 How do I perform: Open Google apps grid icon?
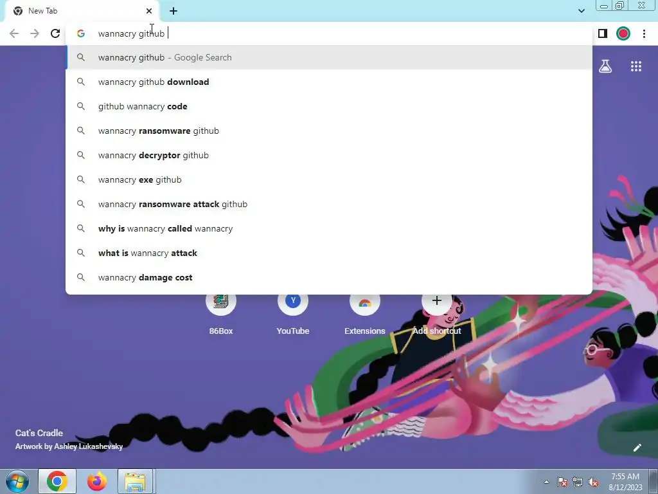pyautogui.click(x=636, y=66)
